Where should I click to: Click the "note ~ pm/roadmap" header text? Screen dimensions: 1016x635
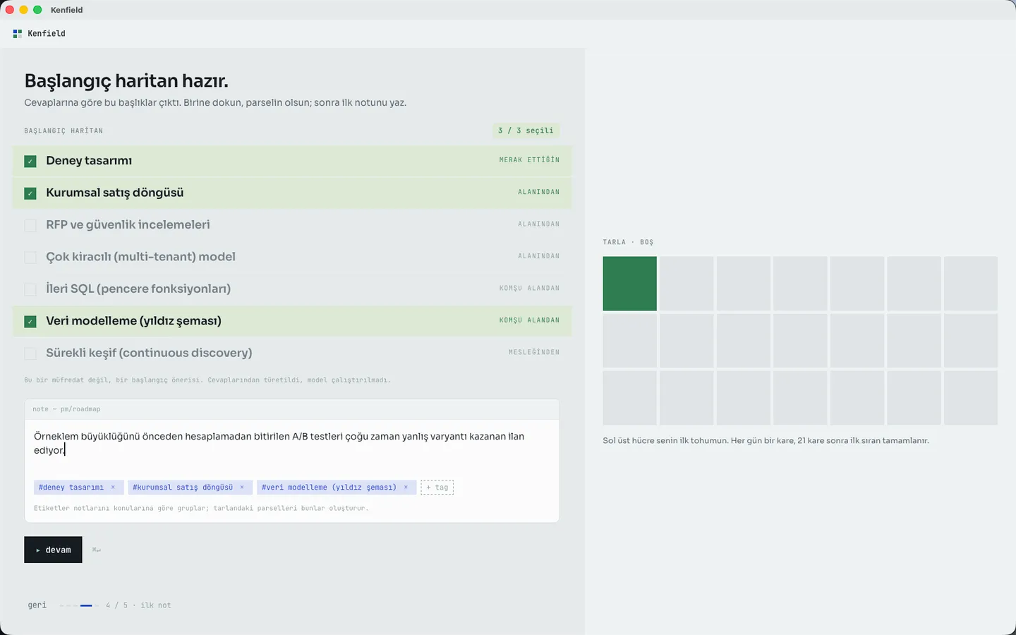pyautogui.click(x=66, y=409)
